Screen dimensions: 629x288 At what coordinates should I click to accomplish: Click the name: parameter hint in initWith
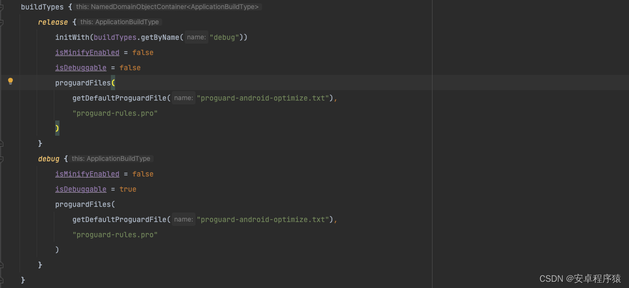[196, 37]
